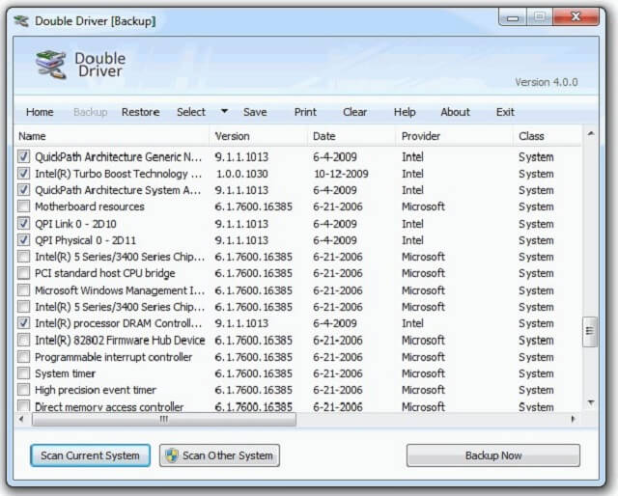The width and height of the screenshot is (618, 496).
Task: Check the Motherboard resources checkbox
Action: [23, 207]
